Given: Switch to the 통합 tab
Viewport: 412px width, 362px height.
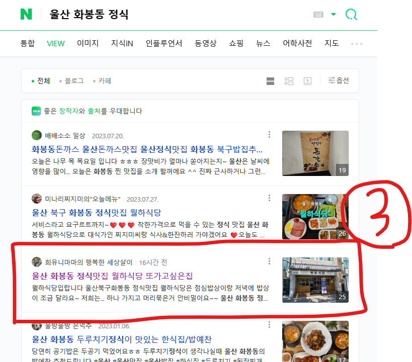Looking at the screenshot, I should 28,43.
